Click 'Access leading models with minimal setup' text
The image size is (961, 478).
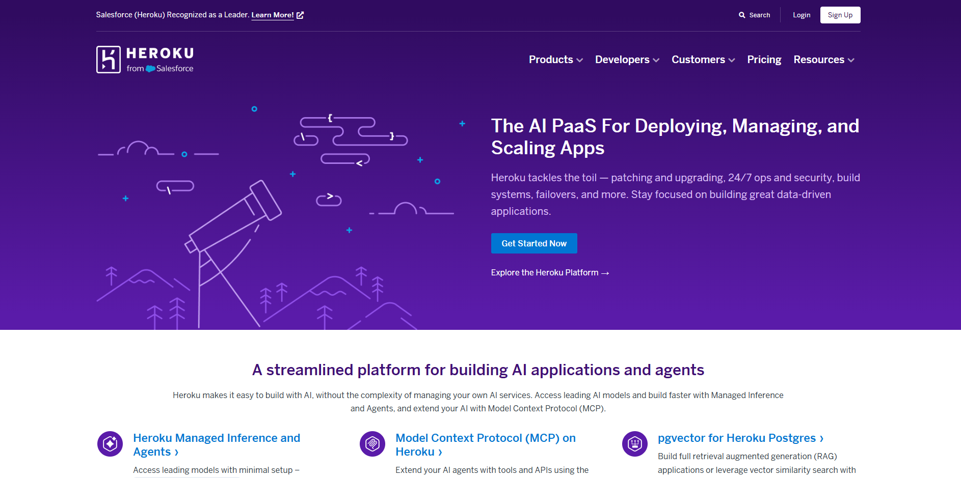coord(217,470)
